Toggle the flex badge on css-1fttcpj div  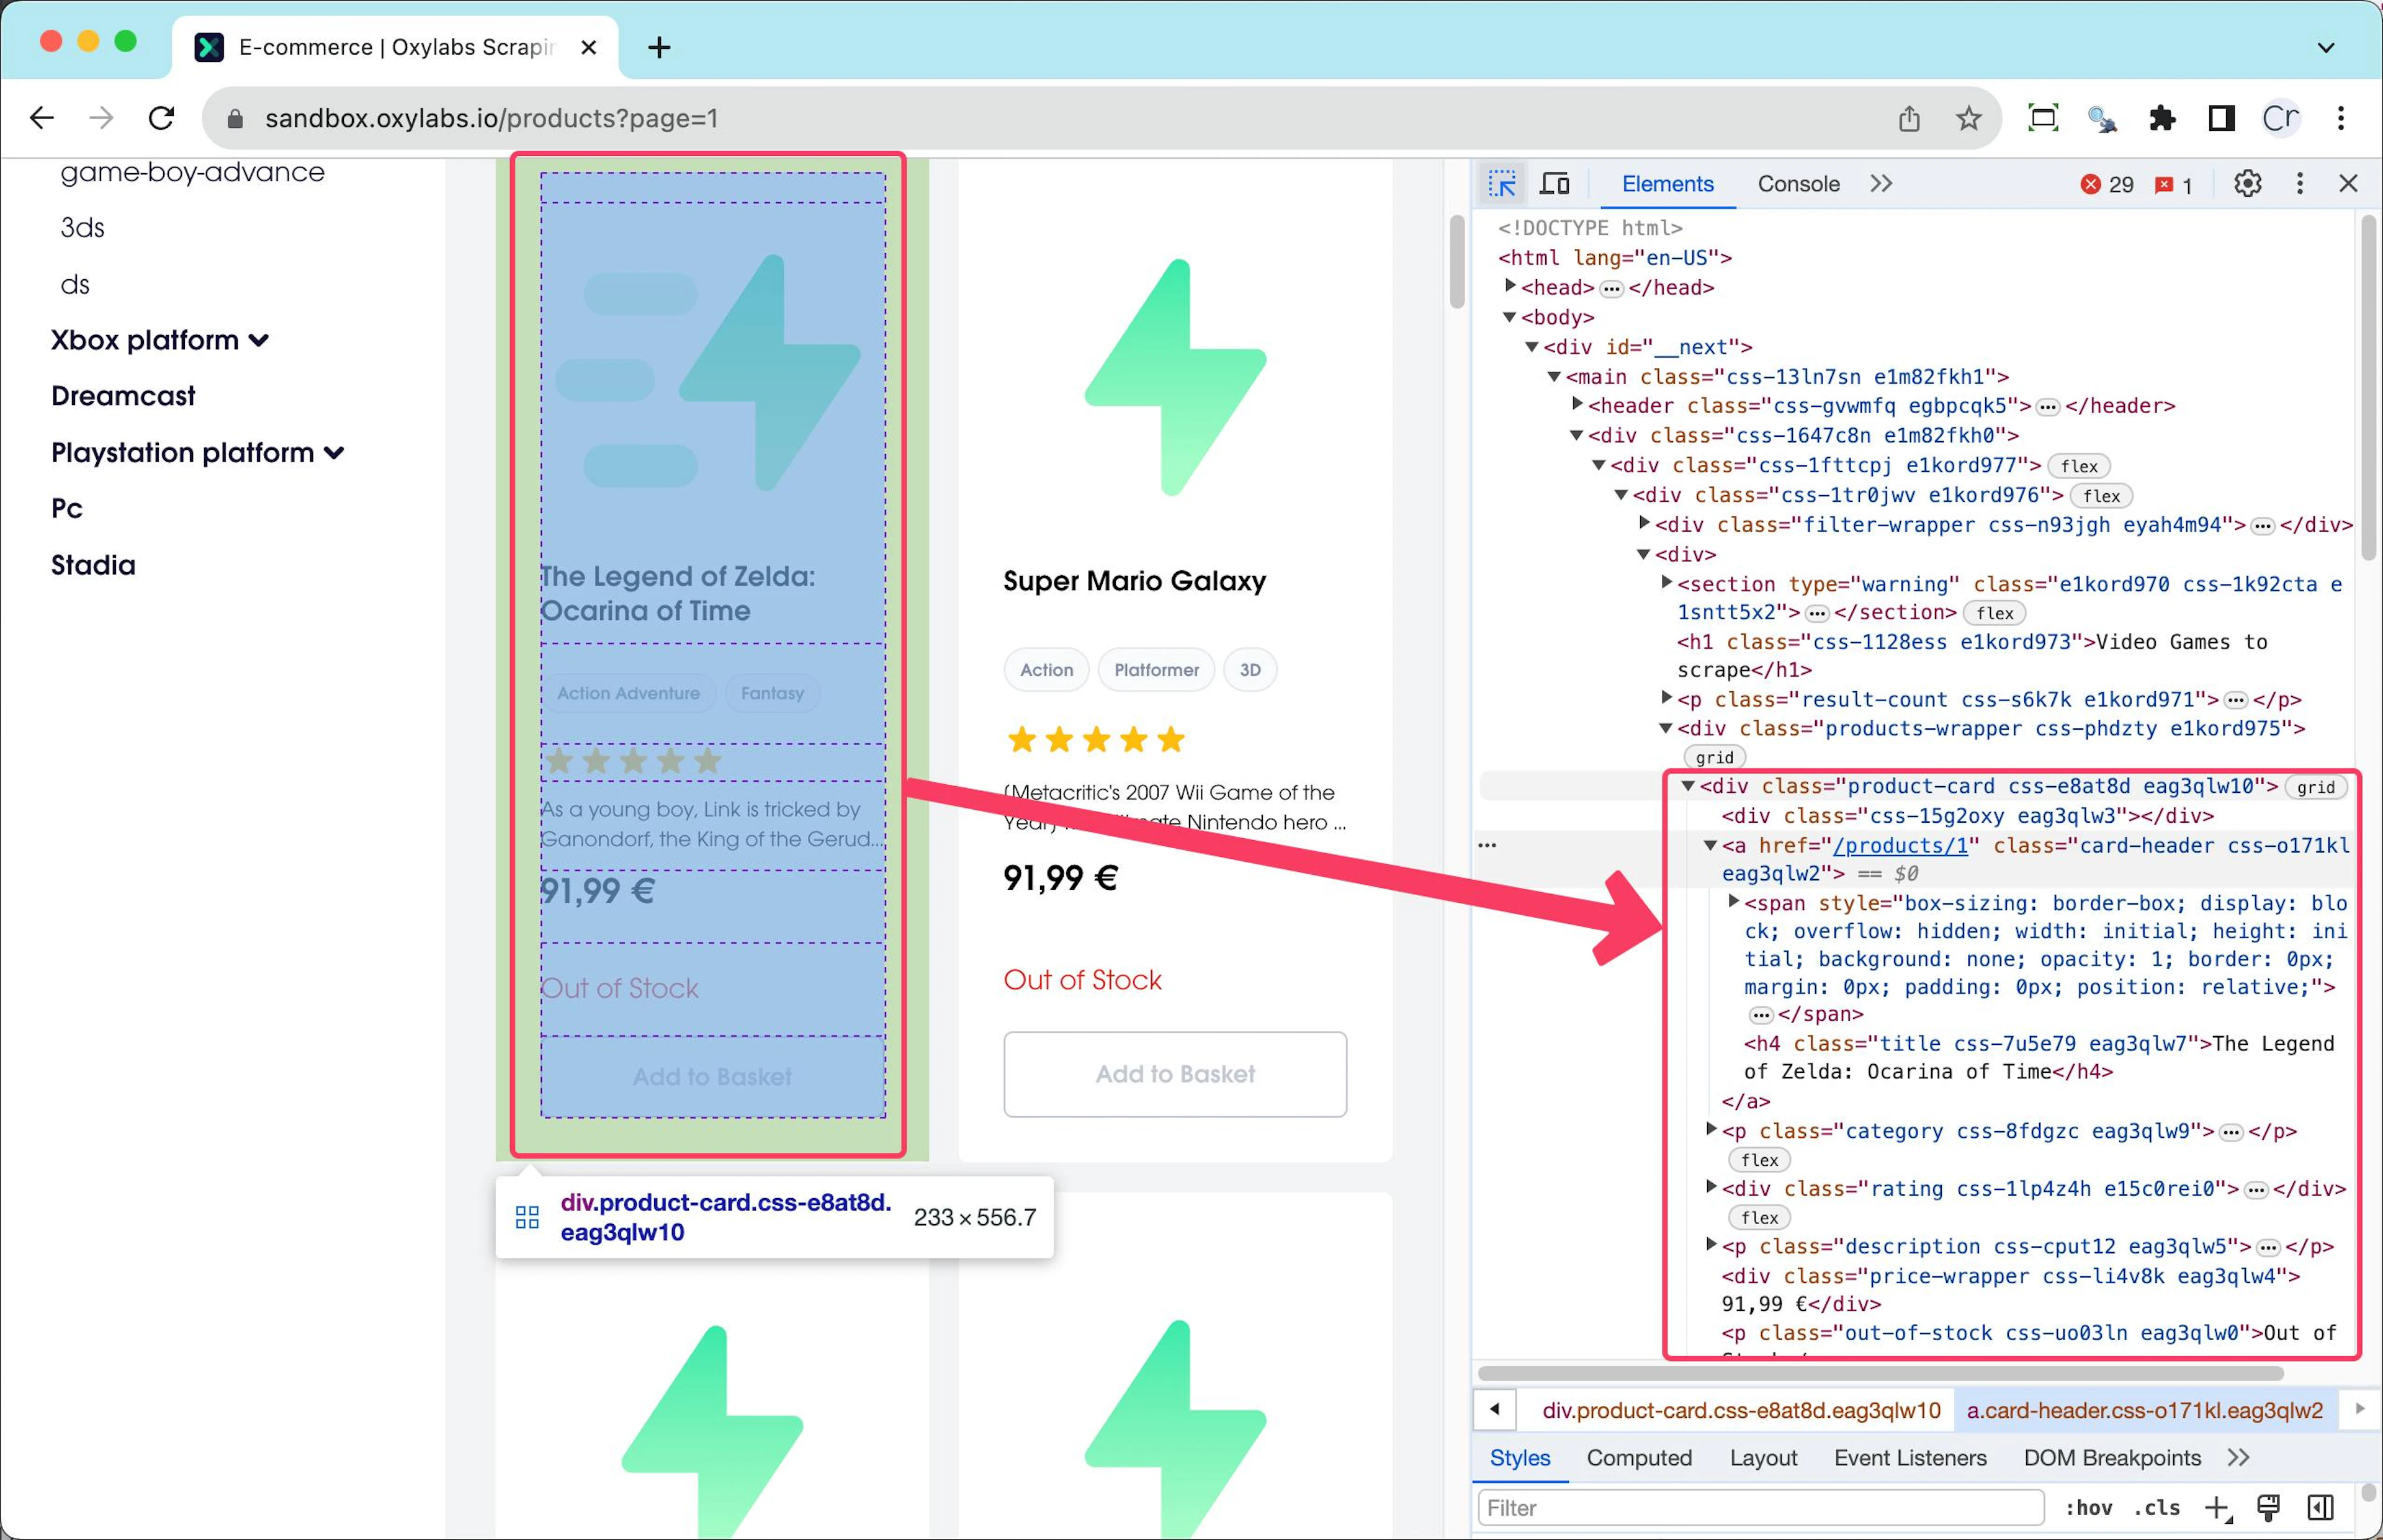click(2079, 466)
